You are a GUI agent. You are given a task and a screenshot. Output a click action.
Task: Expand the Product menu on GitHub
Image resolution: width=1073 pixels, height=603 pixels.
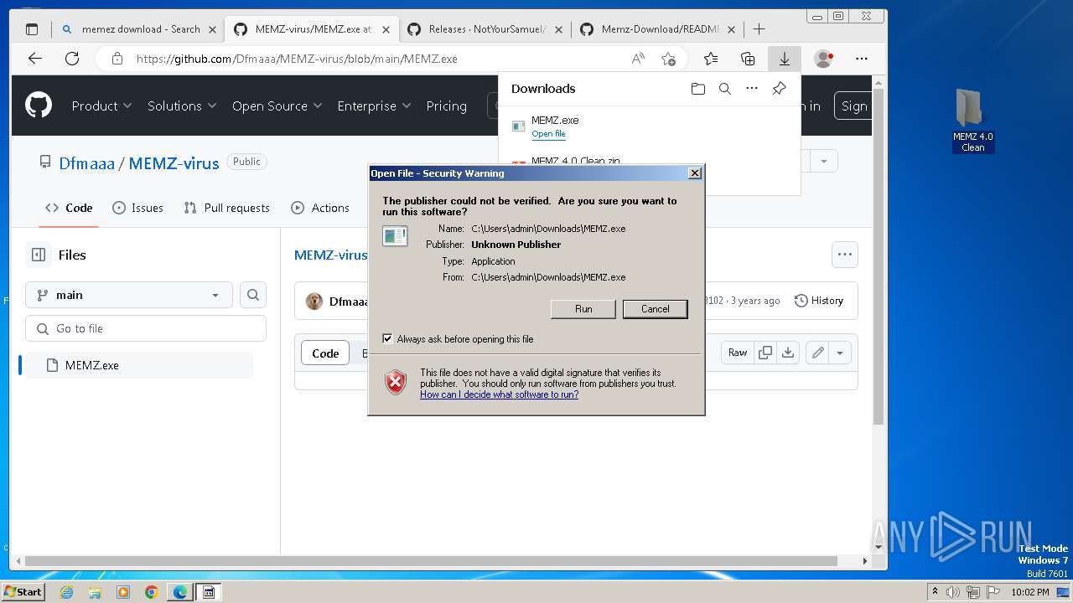pyautogui.click(x=101, y=106)
